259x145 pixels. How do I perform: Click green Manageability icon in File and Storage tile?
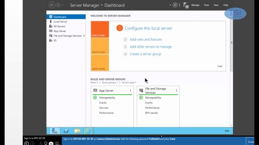click(141, 97)
